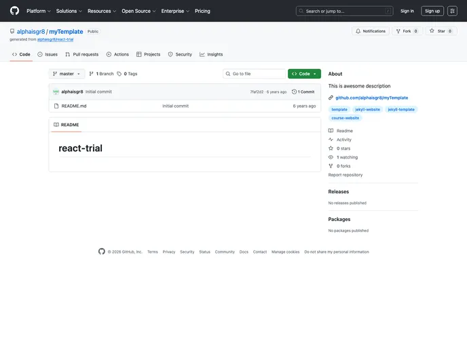Expand the Platform menu in header
The image size is (467, 347).
[x=39, y=11]
